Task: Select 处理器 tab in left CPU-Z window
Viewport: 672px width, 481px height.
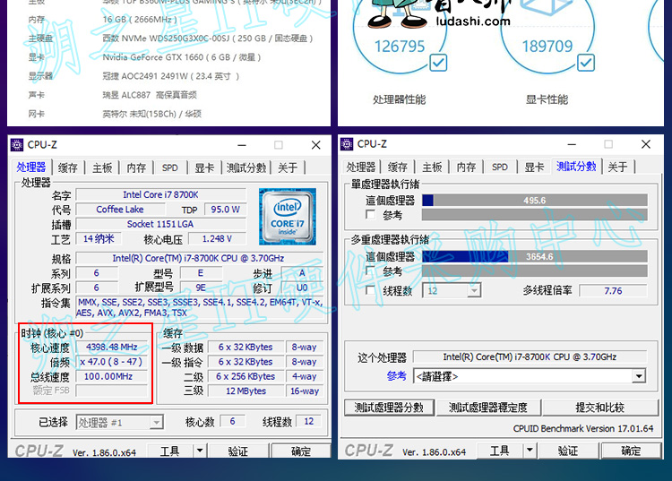Action: coord(30,167)
